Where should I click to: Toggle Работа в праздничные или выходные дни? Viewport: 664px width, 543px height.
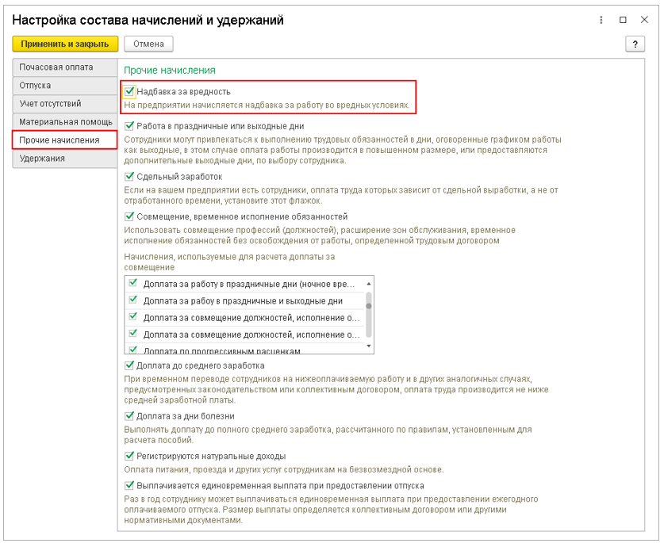(130, 126)
